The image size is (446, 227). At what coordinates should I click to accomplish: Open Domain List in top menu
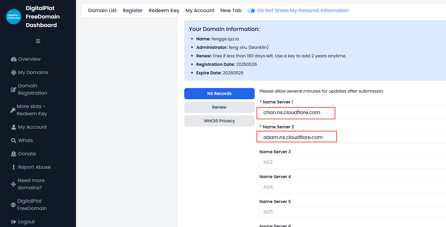[x=102, y=11]
